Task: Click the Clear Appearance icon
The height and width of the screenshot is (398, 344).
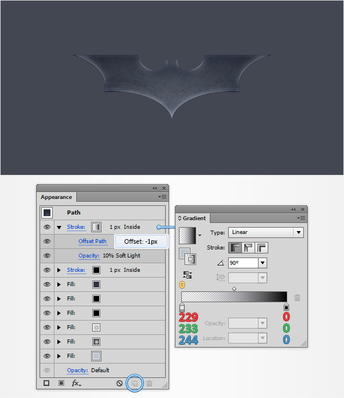Action: click(x=119, y=383)
